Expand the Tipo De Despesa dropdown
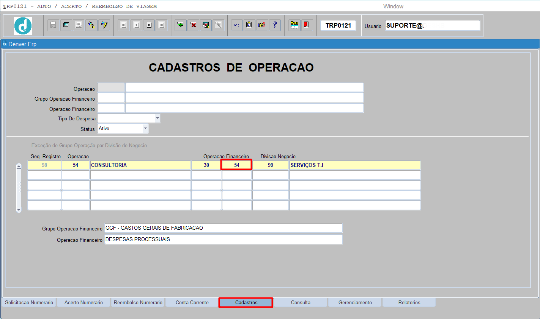The image size is (540, 319). [157, 118]
